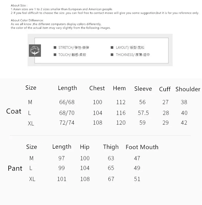This screenshot has width=202, height=205.
Task: Click the square bullet beside LAYOUT
Action: click(112, 47)
